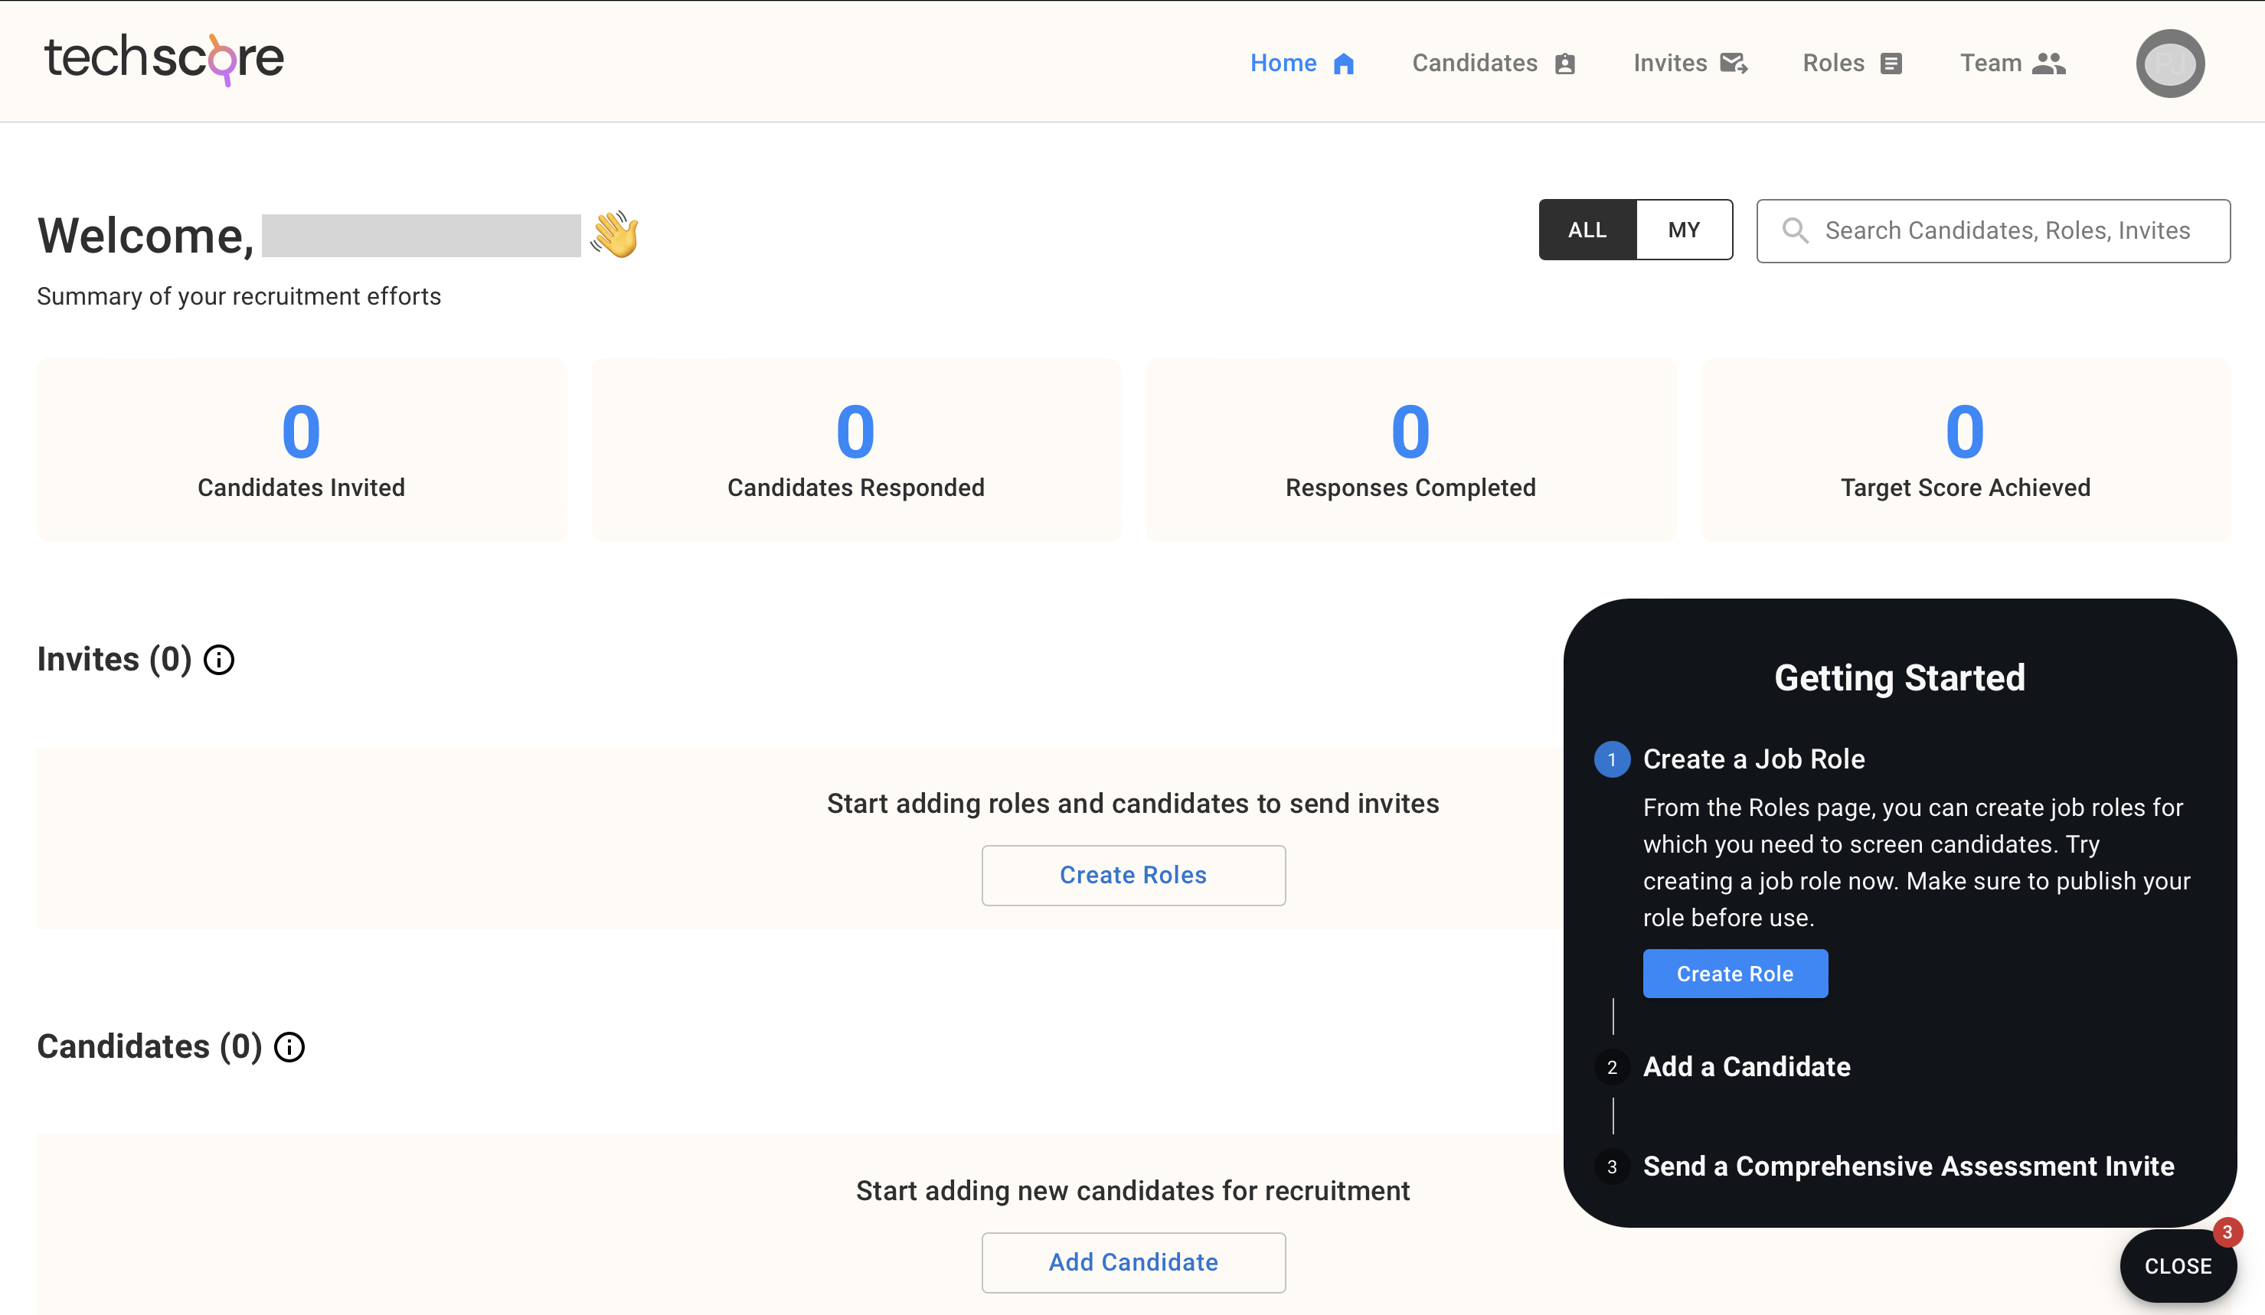Viewport: 2265px width, 1315px height.
Task: Open the Target Score Achieved stat card
Action: click(x=1965, y=449)
